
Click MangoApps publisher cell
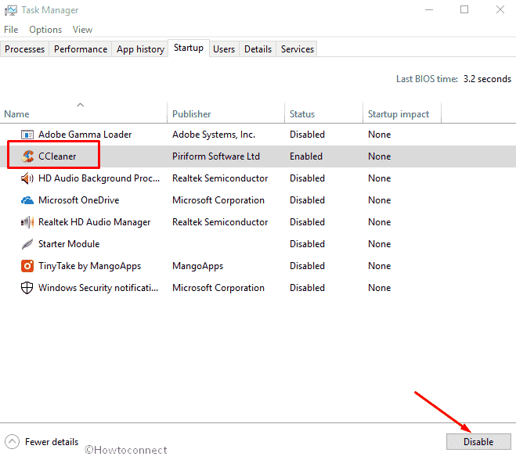pyautogui.click(x=198, y=266)
